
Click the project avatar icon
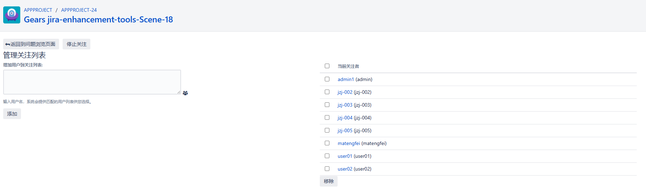click(12, 15)
